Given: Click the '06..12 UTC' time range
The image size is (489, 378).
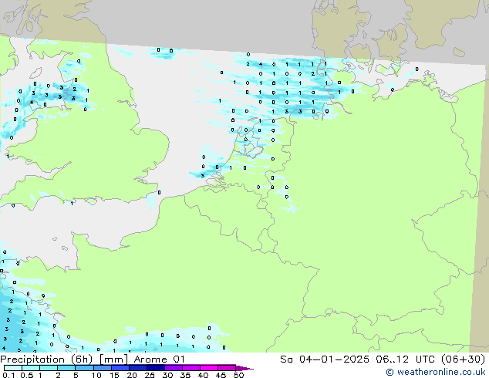Looking at the screenshot, I should click(407, 359).
